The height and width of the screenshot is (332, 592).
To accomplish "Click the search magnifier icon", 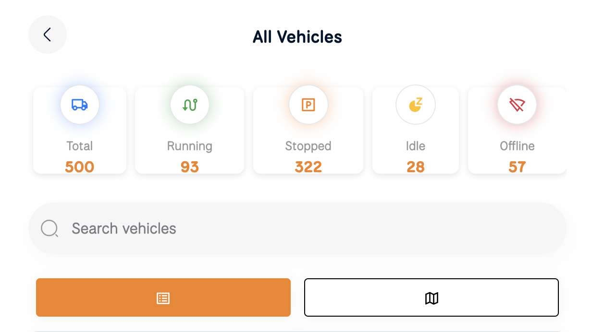I will point(49,228).
